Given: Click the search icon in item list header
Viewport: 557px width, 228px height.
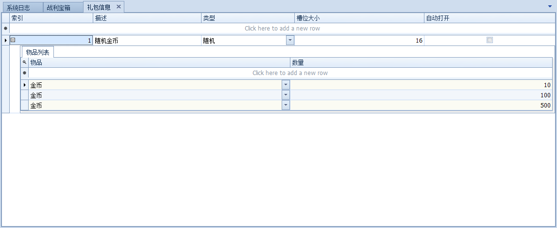Looking at the screenshot, I should click(x=24, y=62).
